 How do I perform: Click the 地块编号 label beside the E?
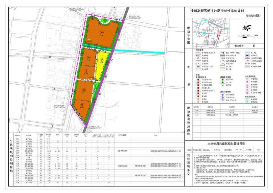[239, 46]
